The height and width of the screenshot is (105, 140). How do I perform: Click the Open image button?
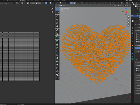[38, 3]
